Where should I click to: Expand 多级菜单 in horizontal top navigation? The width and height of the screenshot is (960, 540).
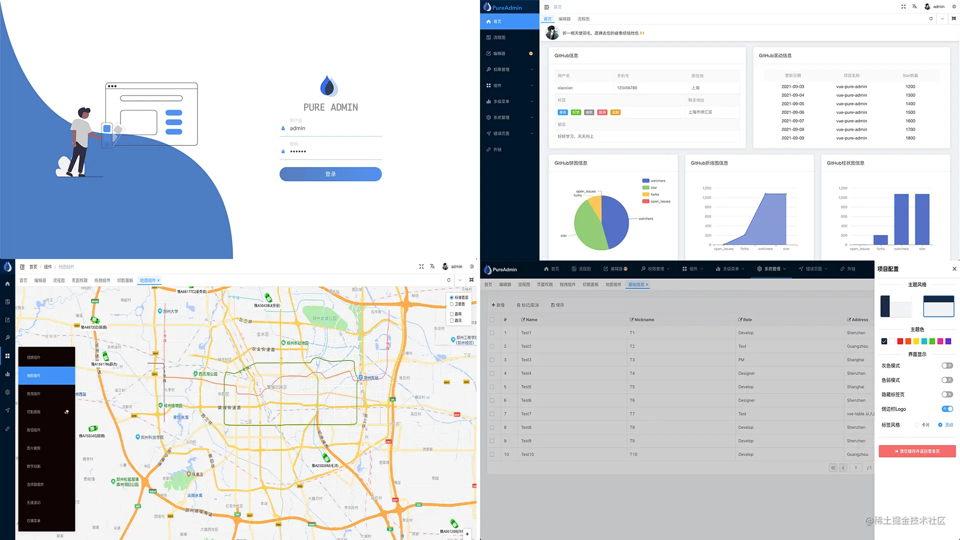click(x=730, y=269)
